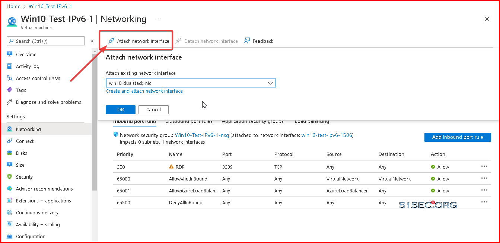
Task: Click the search magnifier icon in sidebar
Action: (12, 41)
